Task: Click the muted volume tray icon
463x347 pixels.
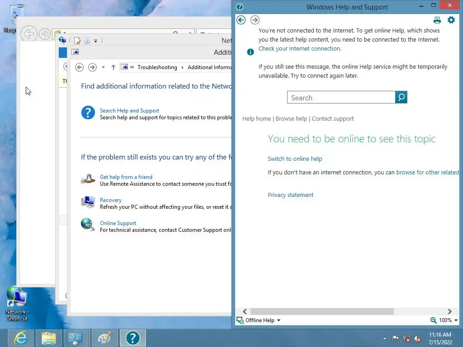Action: coord(417,338)
